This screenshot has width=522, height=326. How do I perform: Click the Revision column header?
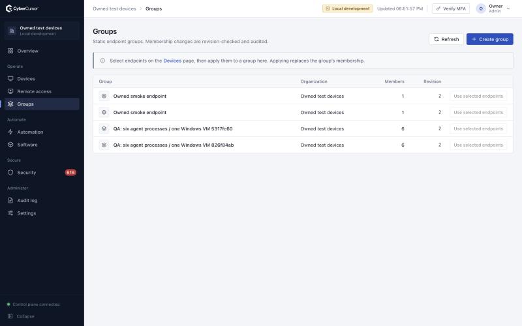pyautogui.click(x=432, y=81)
